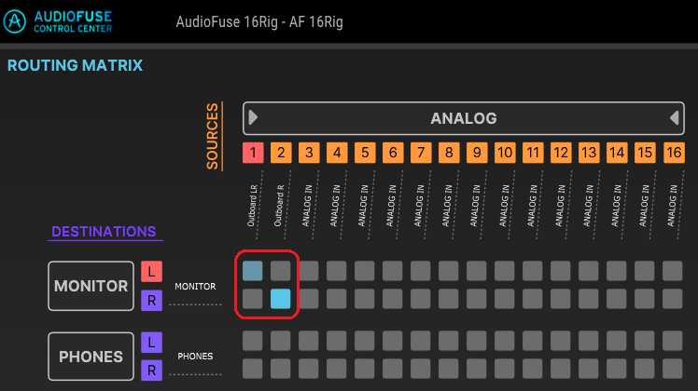The width and height of the screenshot is (698, 391).
Task: Click the Monitor L red channel badge
Action: [x=152, y=271]
